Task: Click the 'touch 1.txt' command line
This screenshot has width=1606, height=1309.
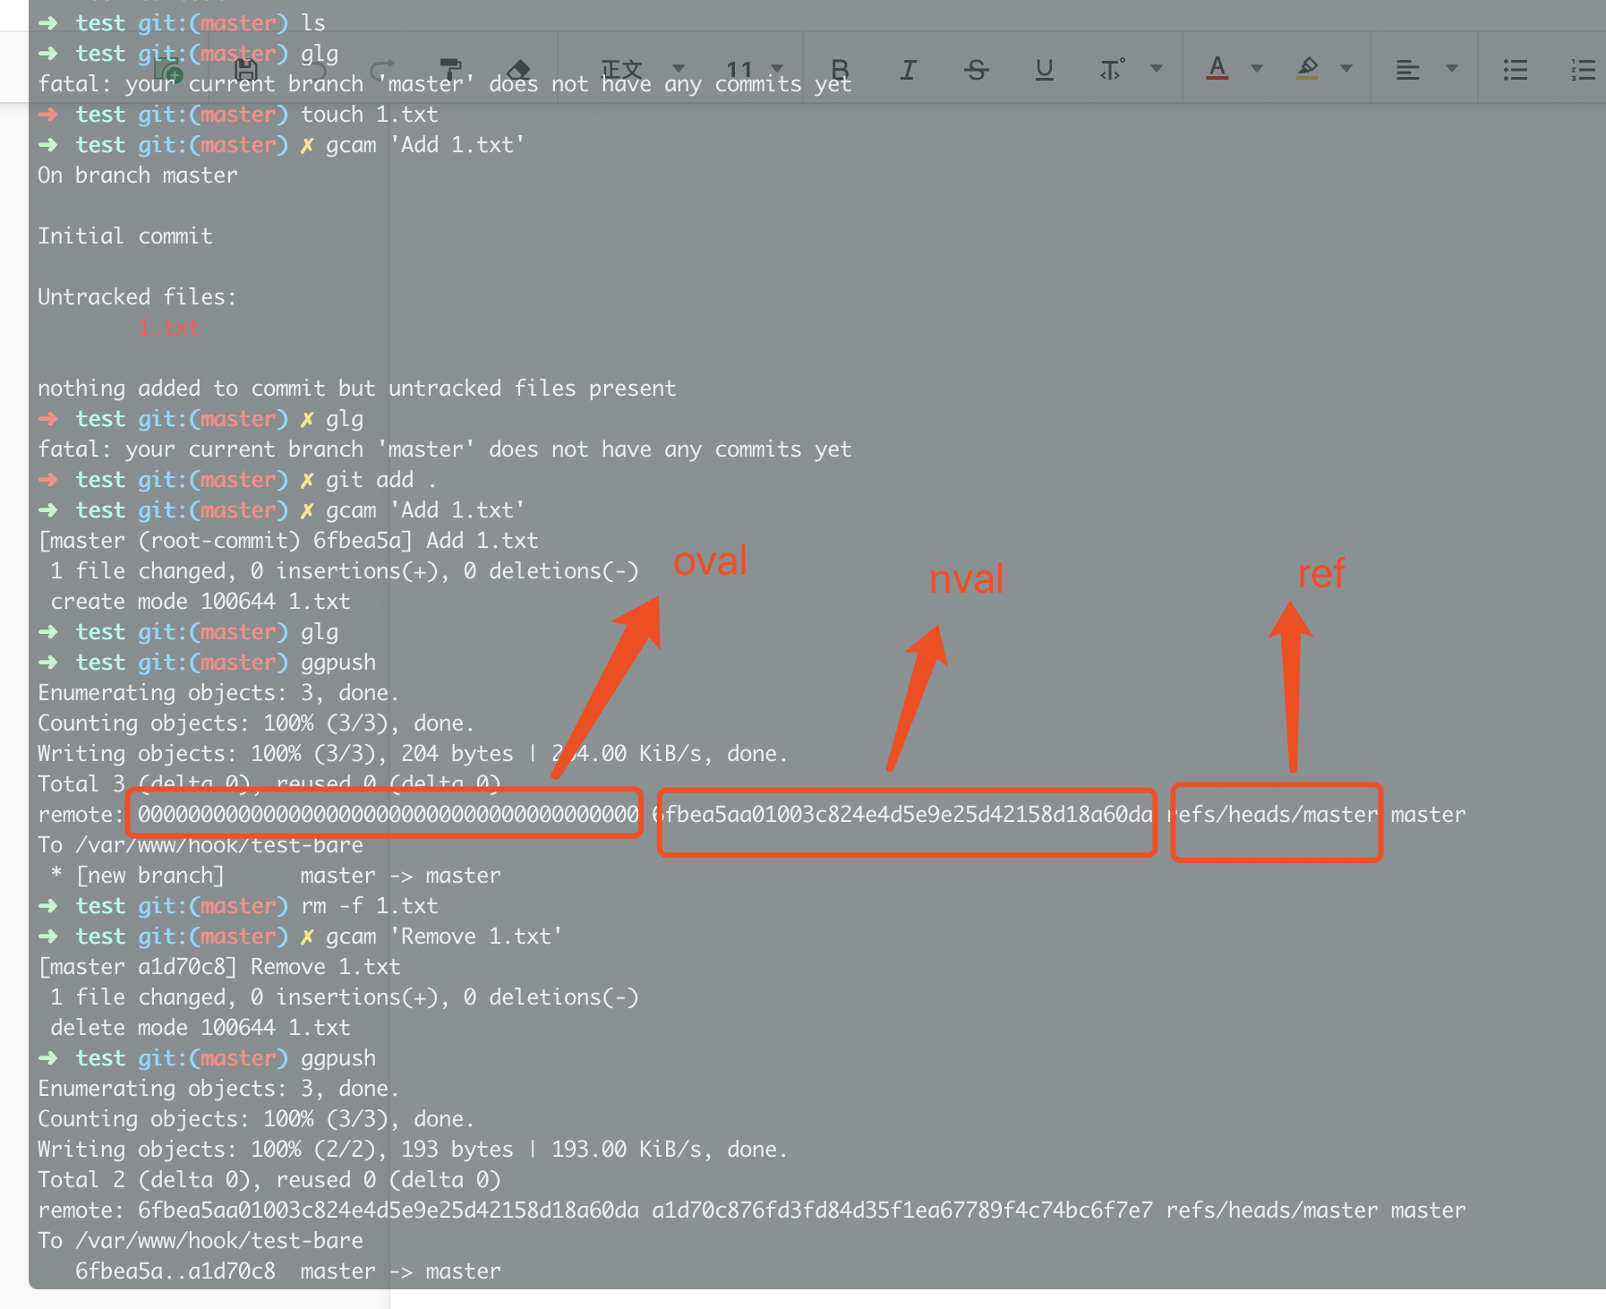Action: pos(238,115)
